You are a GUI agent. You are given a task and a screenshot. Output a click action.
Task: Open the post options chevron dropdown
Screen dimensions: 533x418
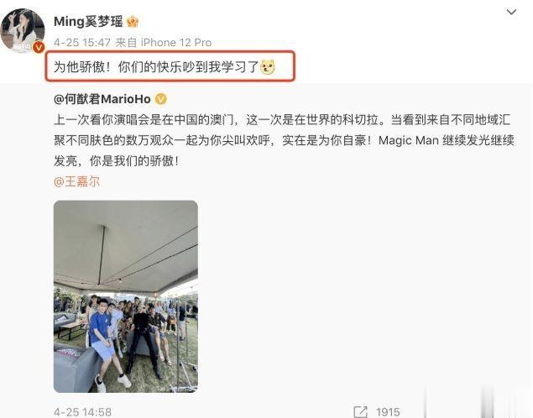[511, 13]
